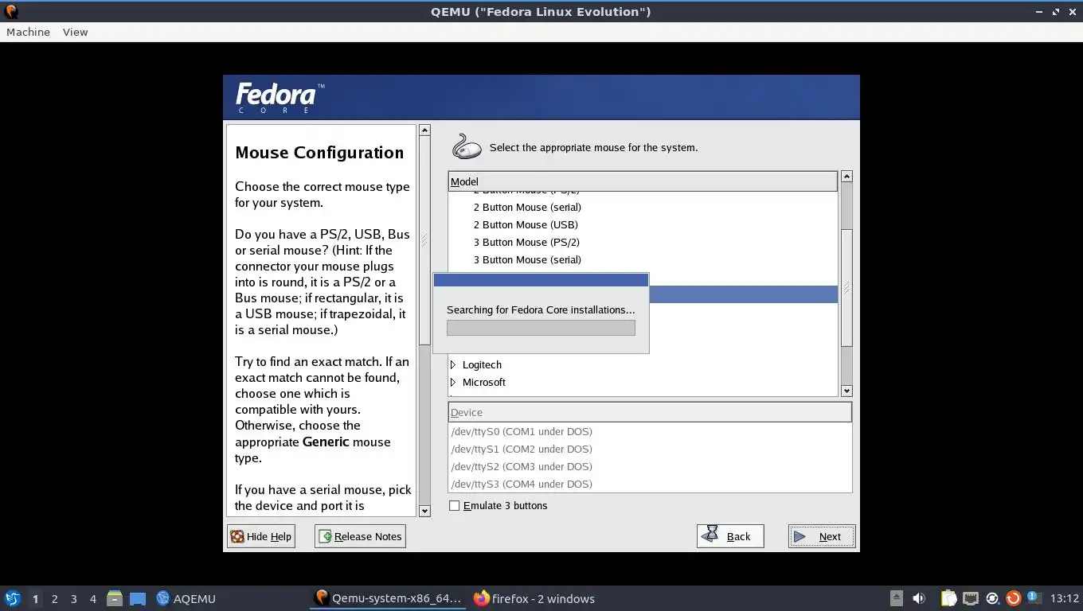Viewport: 1083px width, 611px height.
Task: Go Back to the previous step
Action: 730,536
